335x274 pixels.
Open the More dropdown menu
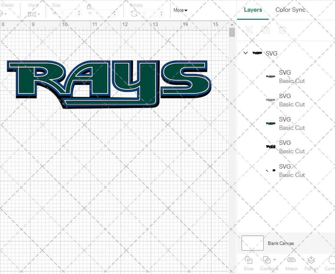click(x=180, y=10)
